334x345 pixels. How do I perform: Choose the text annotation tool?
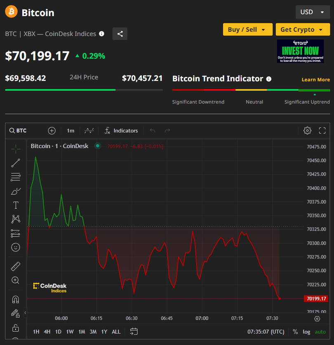(x=16, y=205)
